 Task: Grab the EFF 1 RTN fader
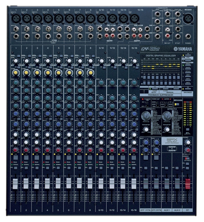pyautogui.click(x=146, y=184)
